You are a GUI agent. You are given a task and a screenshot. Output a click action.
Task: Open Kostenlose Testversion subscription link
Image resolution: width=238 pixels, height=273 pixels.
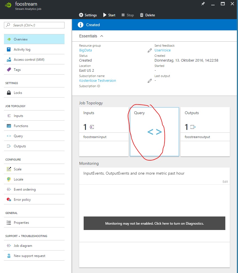coord(97,81)
